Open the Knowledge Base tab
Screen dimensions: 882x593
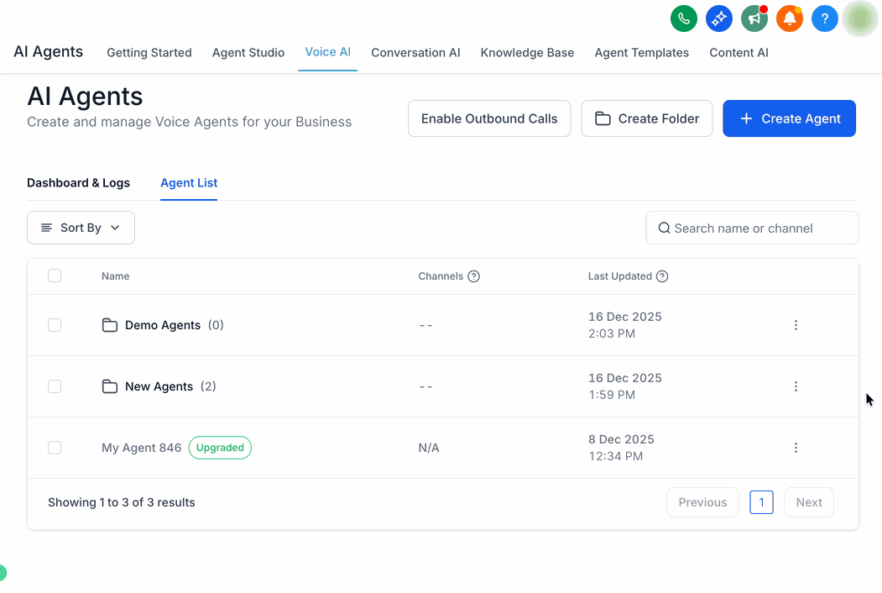pyautogui.click(x=527, y=52)
